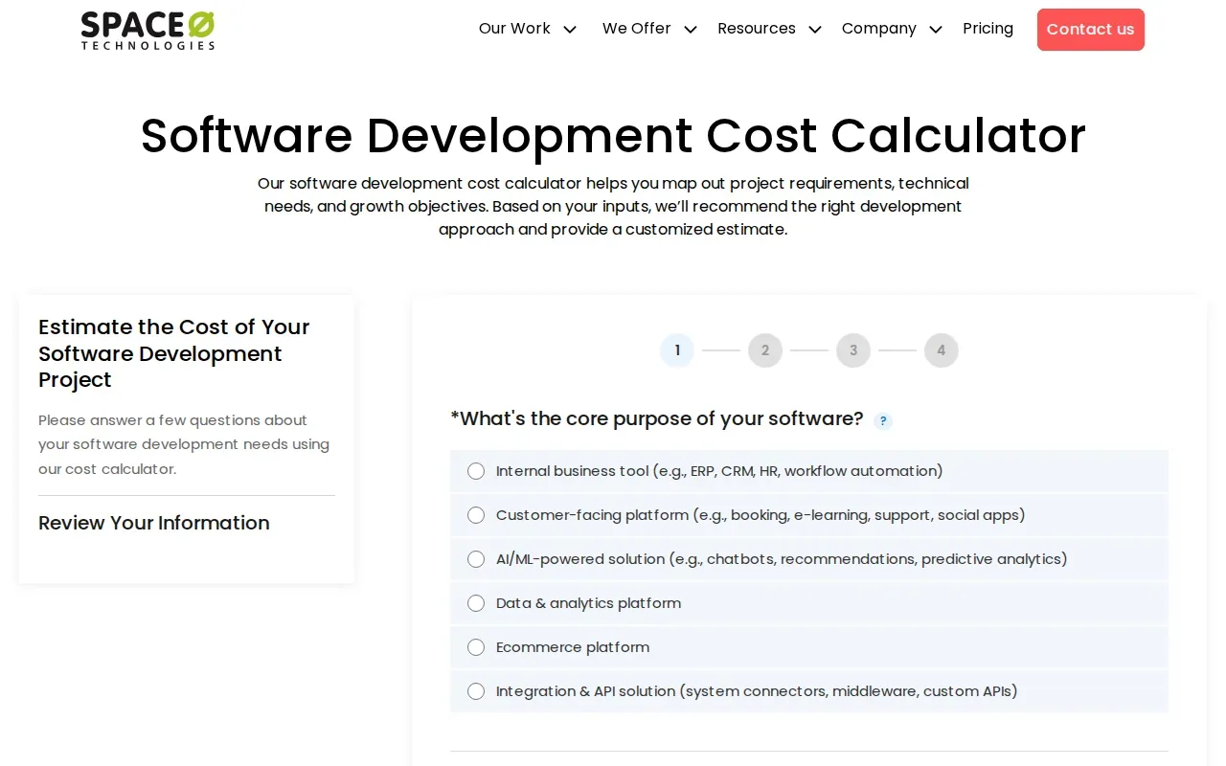This screenshot has height=766, width=1226.
Task: Select Ecommerce platform radio option
Action: click(x=476, y=647)
